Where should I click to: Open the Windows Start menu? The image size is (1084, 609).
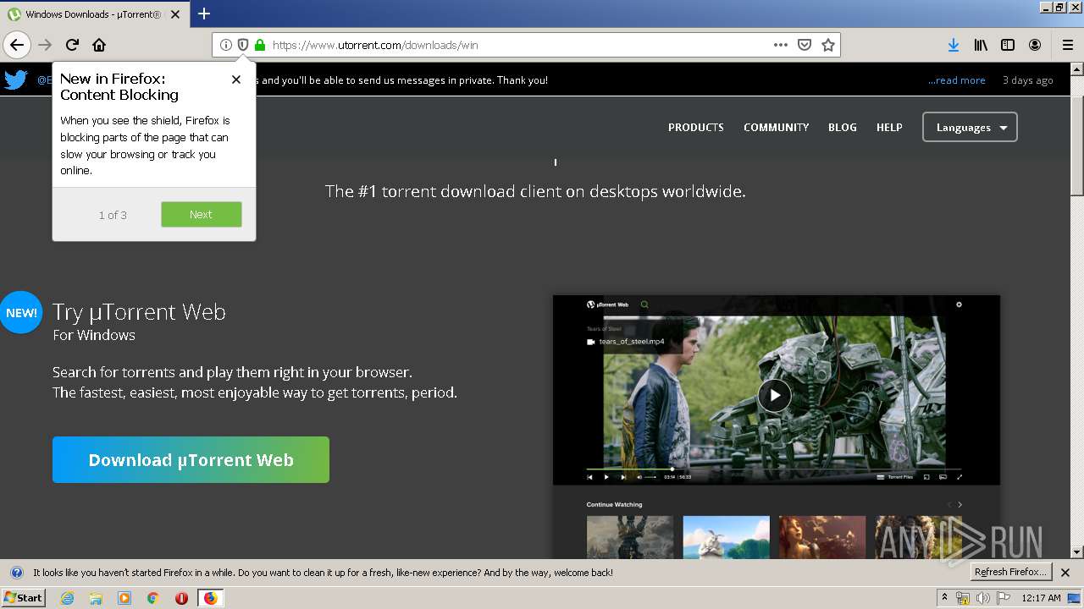click(x=24, y=598)
